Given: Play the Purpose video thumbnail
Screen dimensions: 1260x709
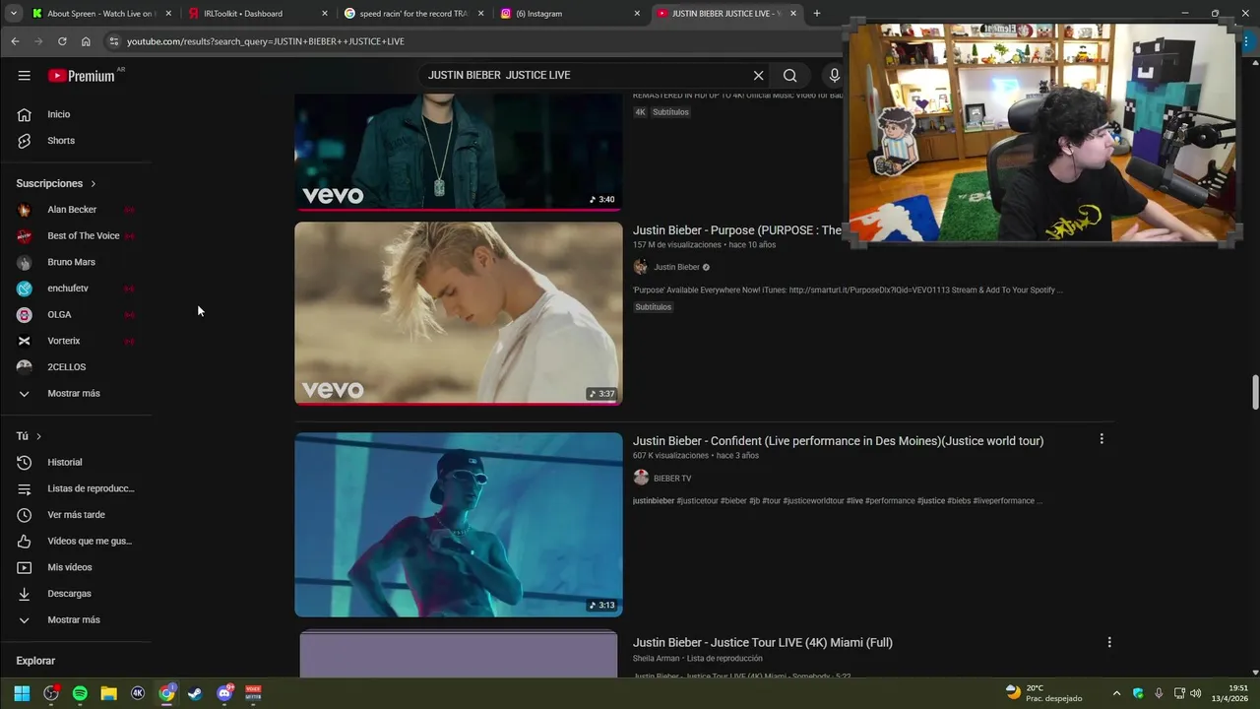Looking at the screenshot, I should (459, 313).
